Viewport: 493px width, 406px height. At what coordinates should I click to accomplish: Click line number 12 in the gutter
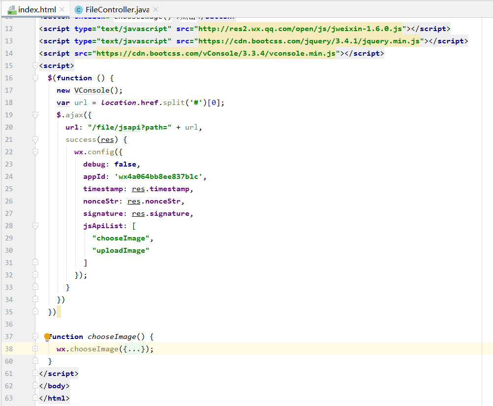point(9,29)
